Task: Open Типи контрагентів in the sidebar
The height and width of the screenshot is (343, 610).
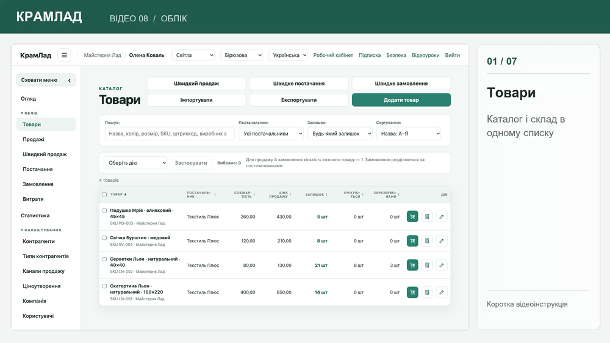Action: (46, 256)
